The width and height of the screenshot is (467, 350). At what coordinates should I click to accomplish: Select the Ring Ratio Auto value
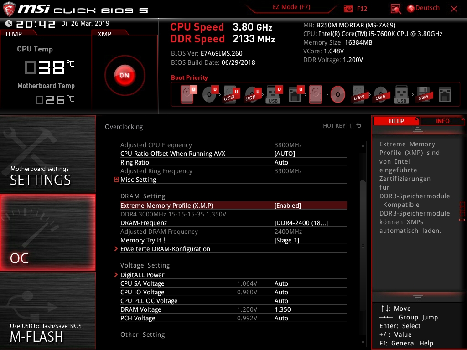(x=281, y=162)
